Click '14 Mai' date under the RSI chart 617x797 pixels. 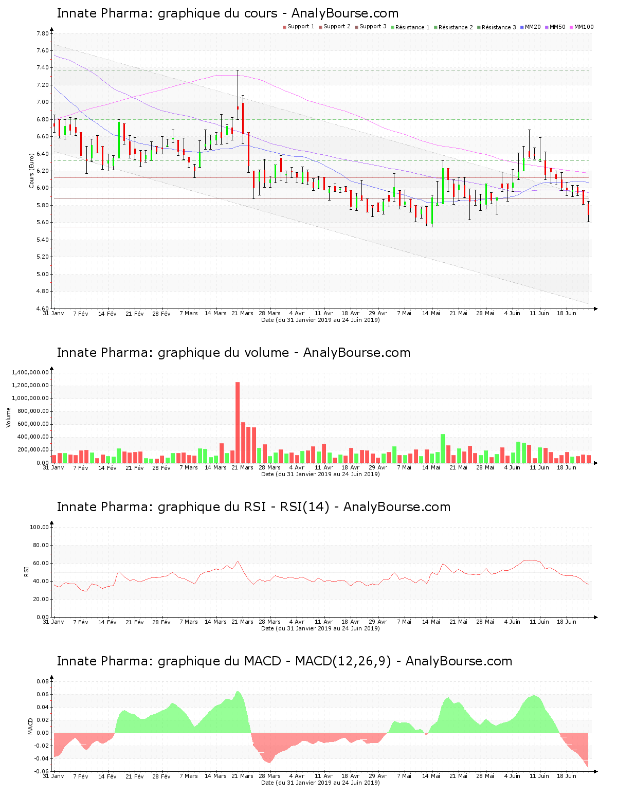(x=431, y=622)
